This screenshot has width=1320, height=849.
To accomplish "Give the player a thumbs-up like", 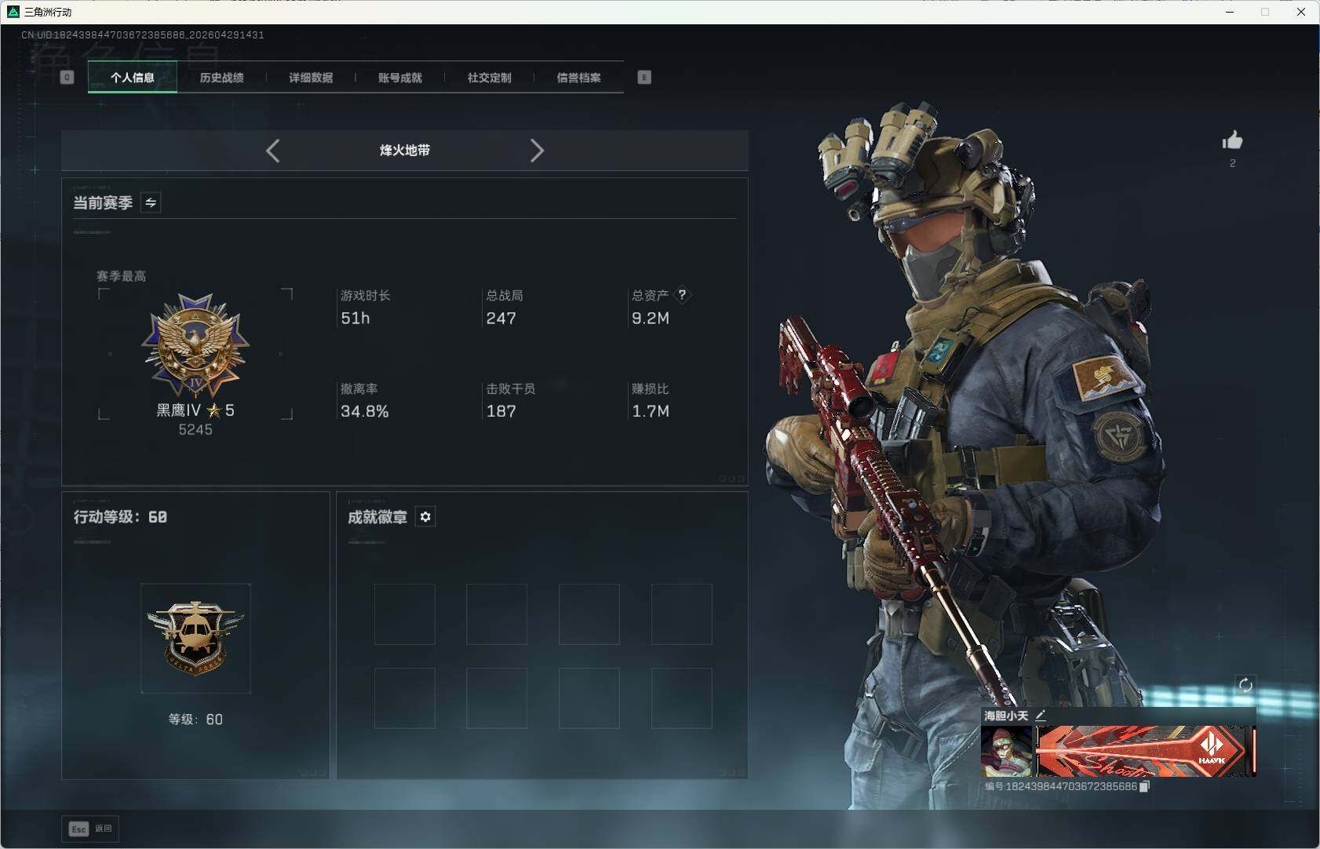I will pos(1232,141).
